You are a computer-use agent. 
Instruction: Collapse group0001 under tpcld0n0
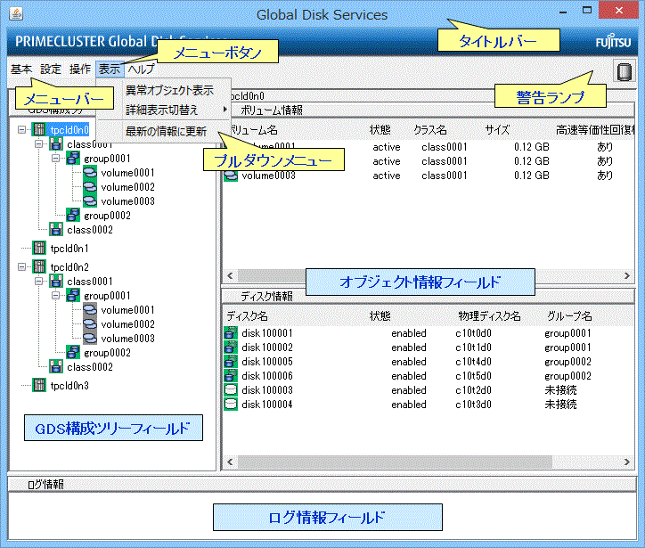[55, 159]
